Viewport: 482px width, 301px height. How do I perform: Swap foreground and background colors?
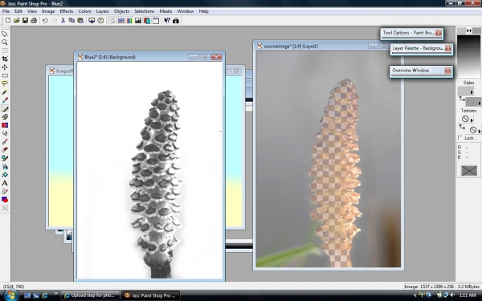click(x=469, y=31)
